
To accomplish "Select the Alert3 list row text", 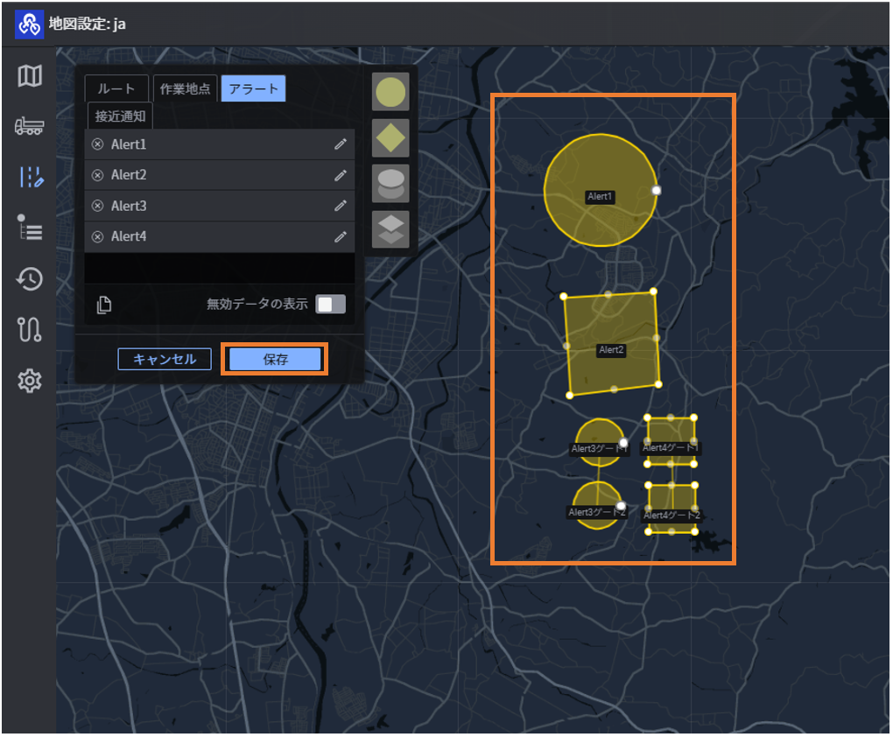I will [129, 206].
